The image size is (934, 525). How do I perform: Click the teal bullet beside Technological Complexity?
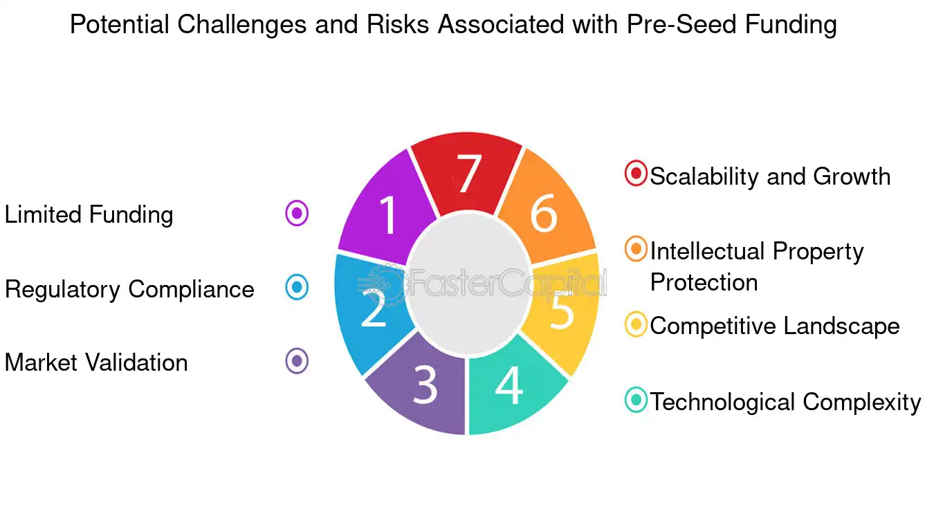(x=636, y=400)
